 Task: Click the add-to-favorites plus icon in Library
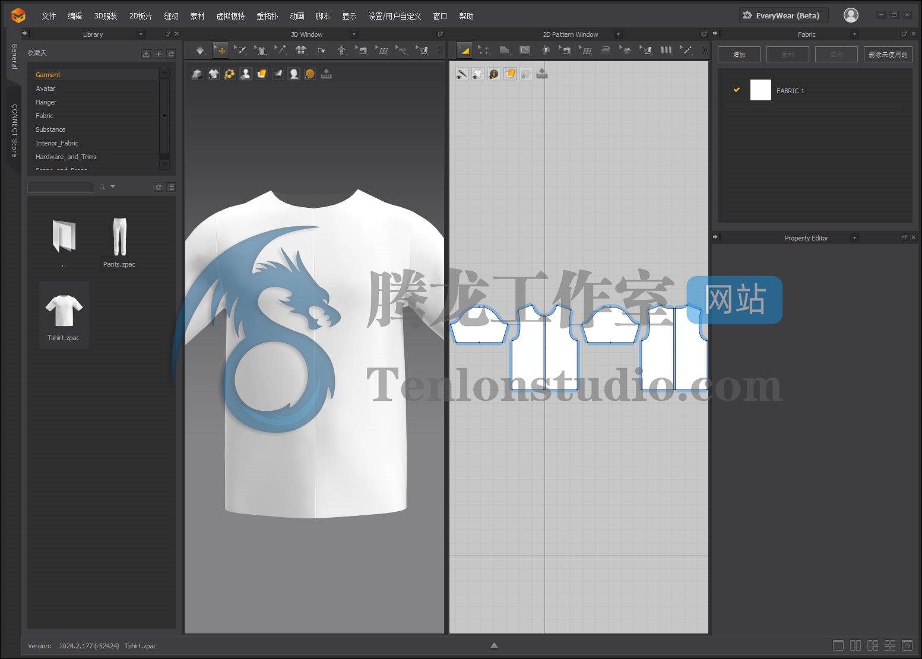tap(159, 54)
